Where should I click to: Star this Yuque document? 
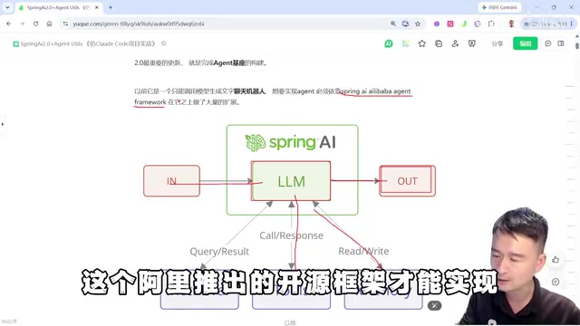pos(421,43)
